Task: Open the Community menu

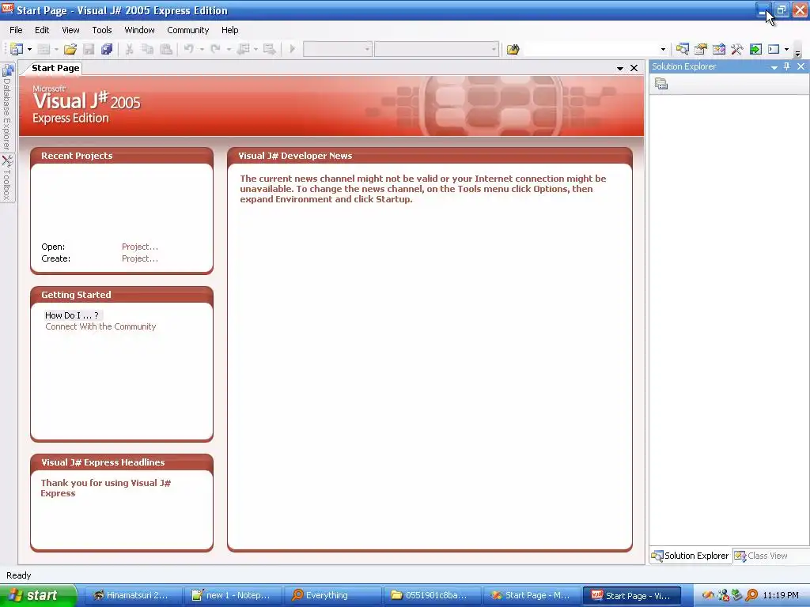Action: point(188,30)
